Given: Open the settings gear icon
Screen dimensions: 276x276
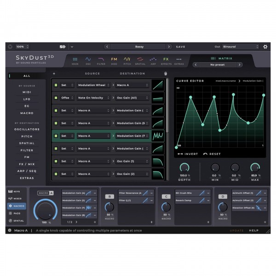Looking at the screenshot, I should (x=265, y=46).
